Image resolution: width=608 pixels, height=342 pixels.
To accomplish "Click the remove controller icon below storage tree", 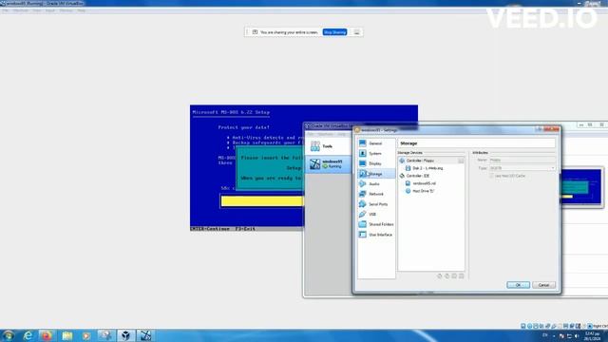I will pos(446,276).
